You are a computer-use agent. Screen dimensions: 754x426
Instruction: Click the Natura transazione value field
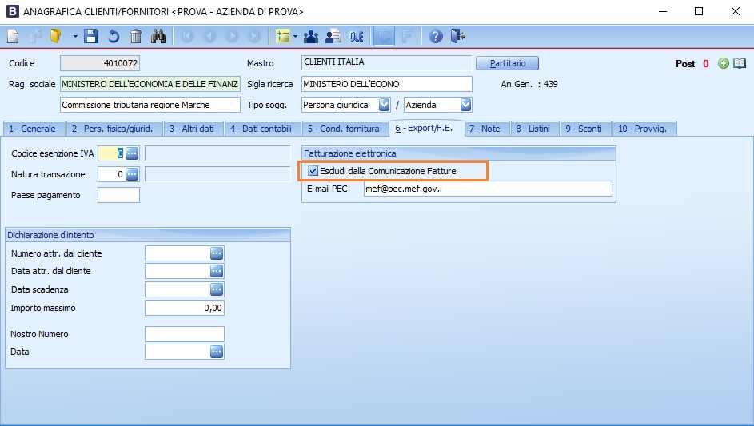(x=112, y=174)
